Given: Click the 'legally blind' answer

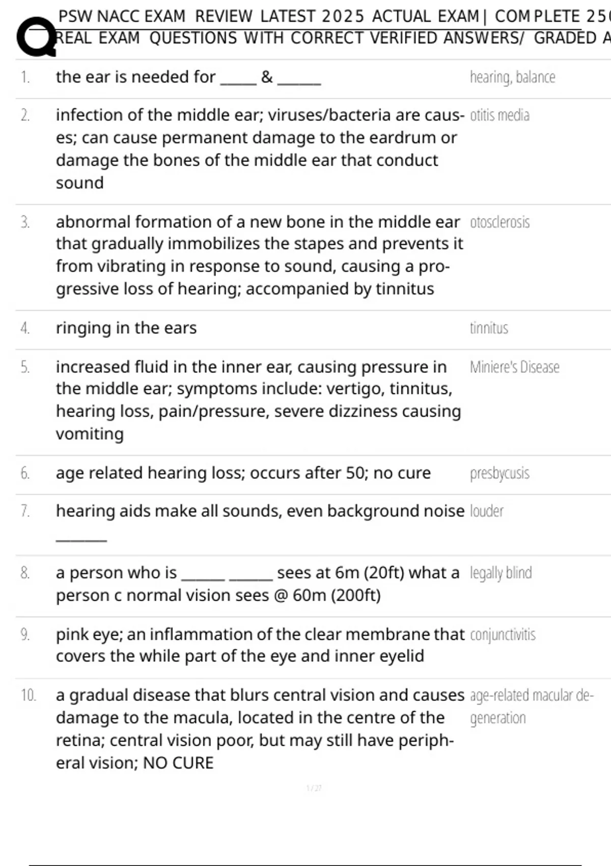Looking at the screenshot, I should (501, 573).
